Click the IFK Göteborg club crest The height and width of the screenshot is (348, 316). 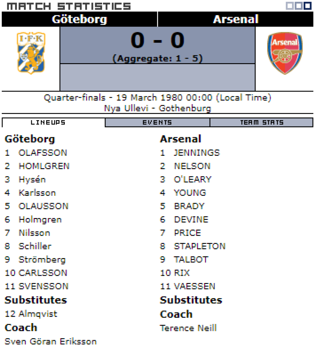click(x=31, y=53)
